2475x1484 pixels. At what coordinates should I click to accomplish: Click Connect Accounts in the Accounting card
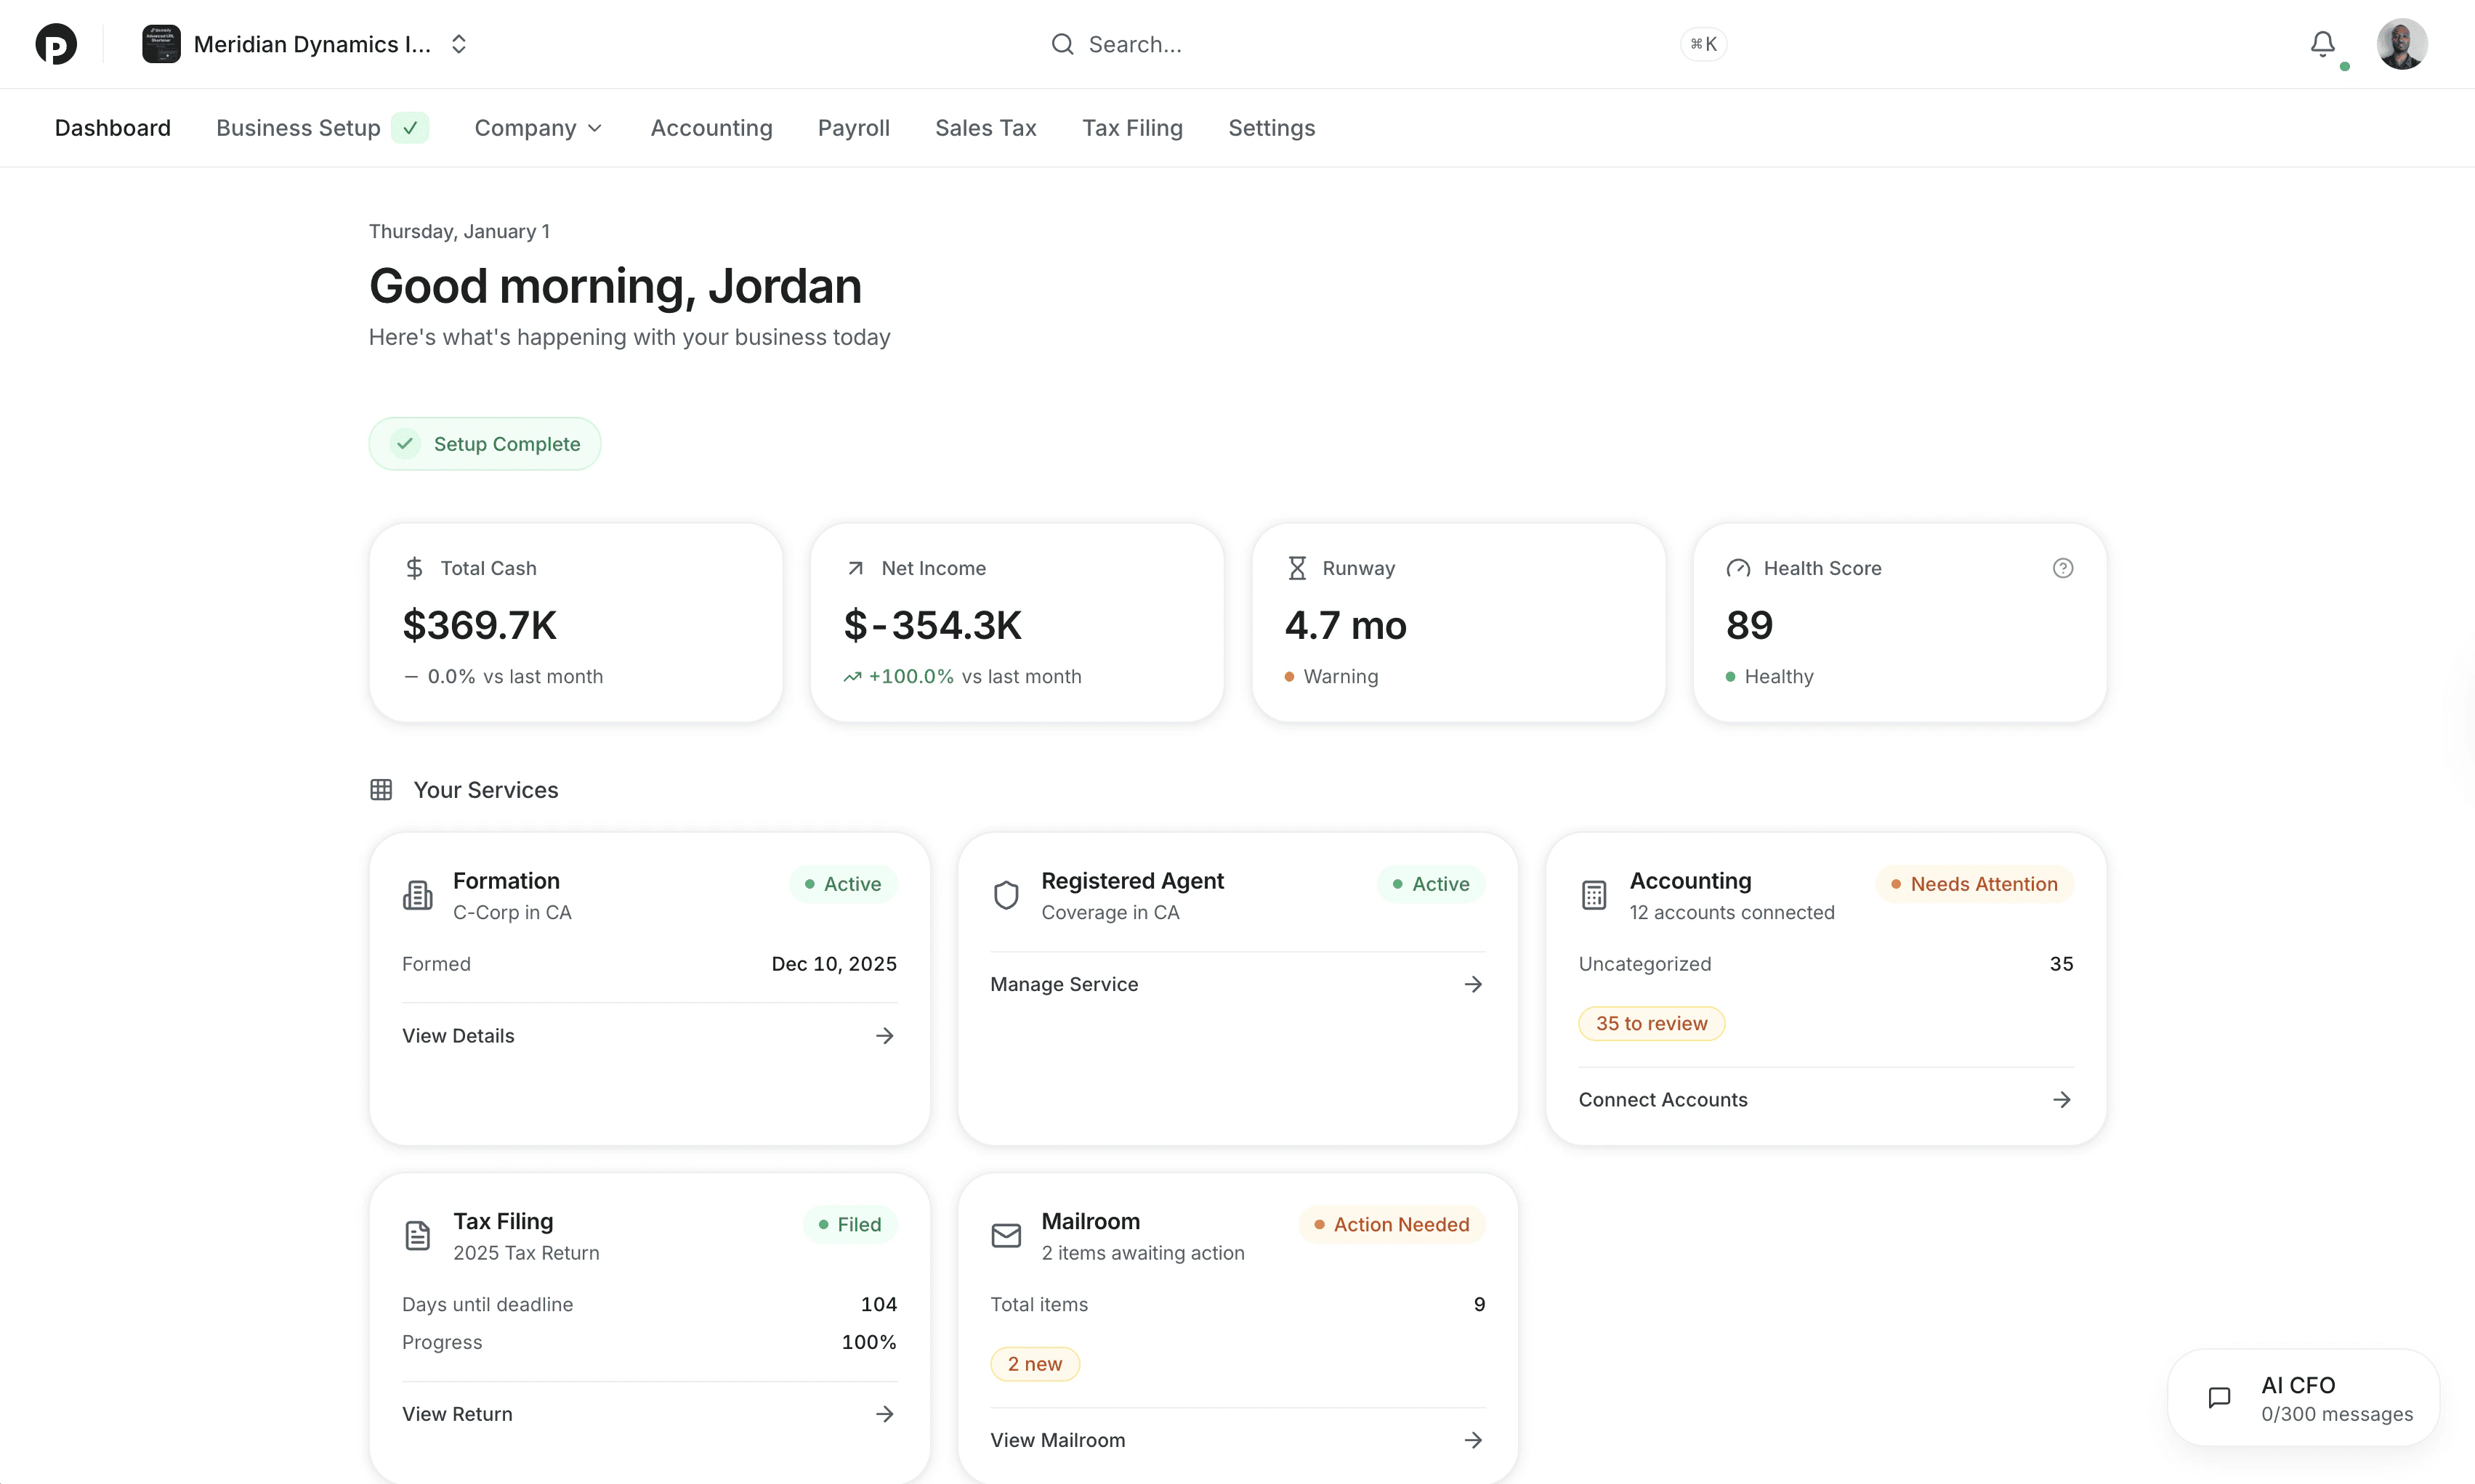(x=1663, y=1099)
